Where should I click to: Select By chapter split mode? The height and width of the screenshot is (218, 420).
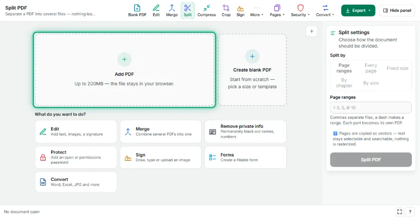[x=344, y=83]
